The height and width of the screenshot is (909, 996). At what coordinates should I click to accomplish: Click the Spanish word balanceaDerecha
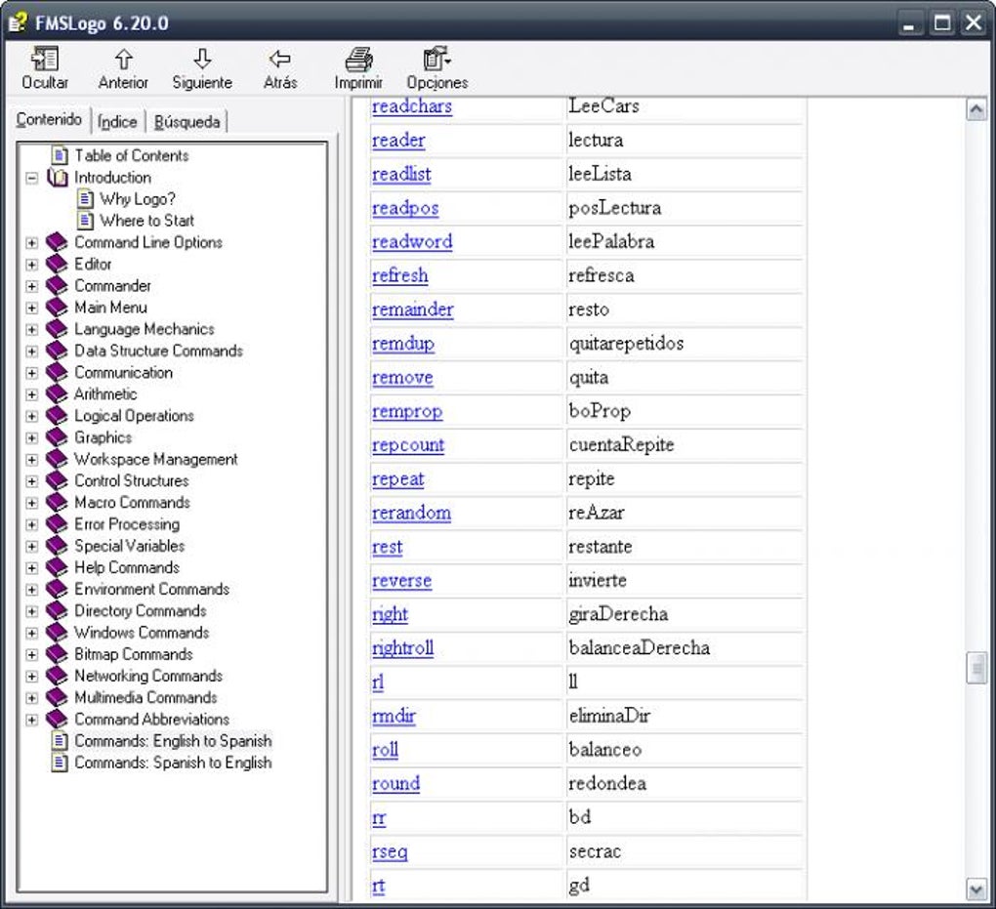[x=639, y=648]
